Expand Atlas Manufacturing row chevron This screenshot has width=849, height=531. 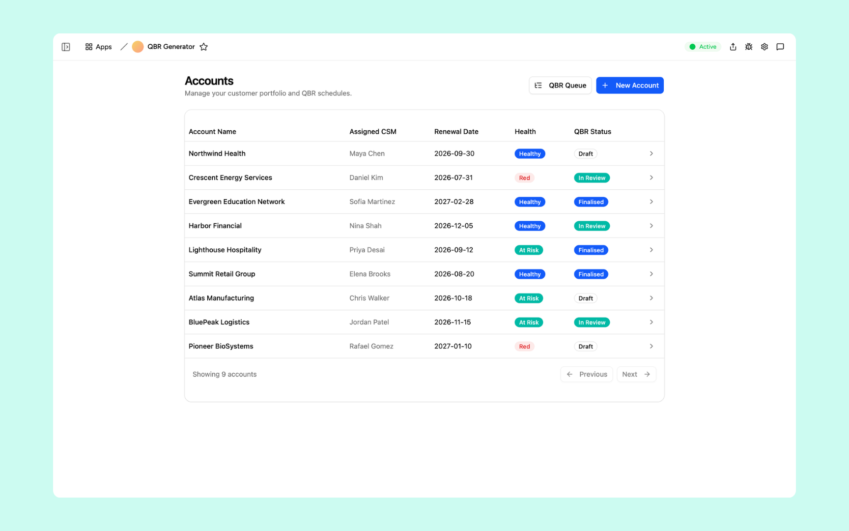pos(651,298)
